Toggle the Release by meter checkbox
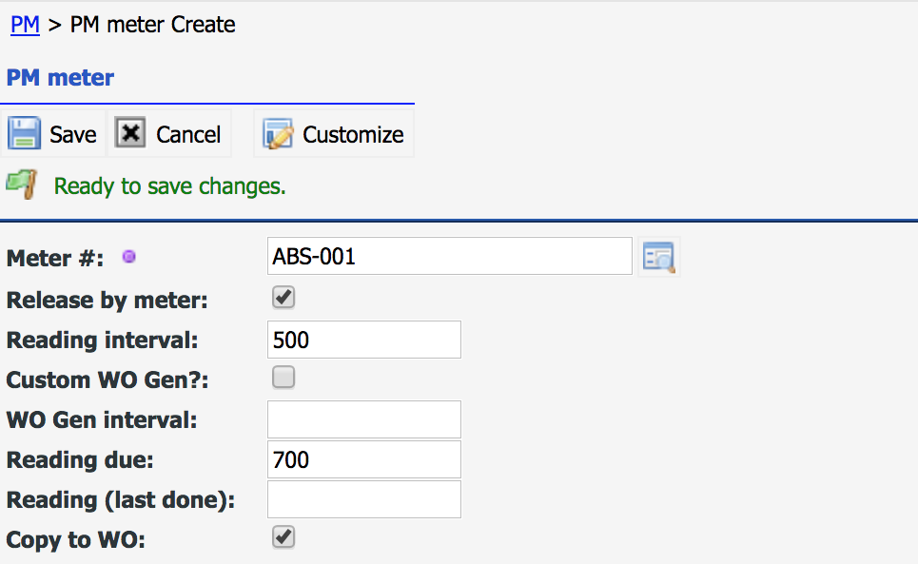The height and width of the screenshot is (564, 918). [283, 297]
